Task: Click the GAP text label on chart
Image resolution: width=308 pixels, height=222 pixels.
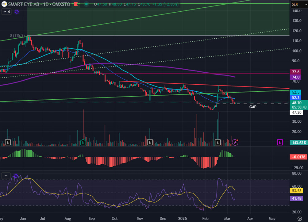Action: [x=253, y=107]
